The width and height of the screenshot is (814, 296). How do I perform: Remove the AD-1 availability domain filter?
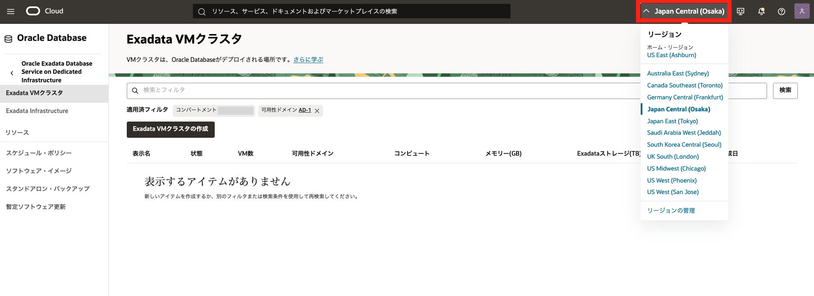tap(317, 111)
